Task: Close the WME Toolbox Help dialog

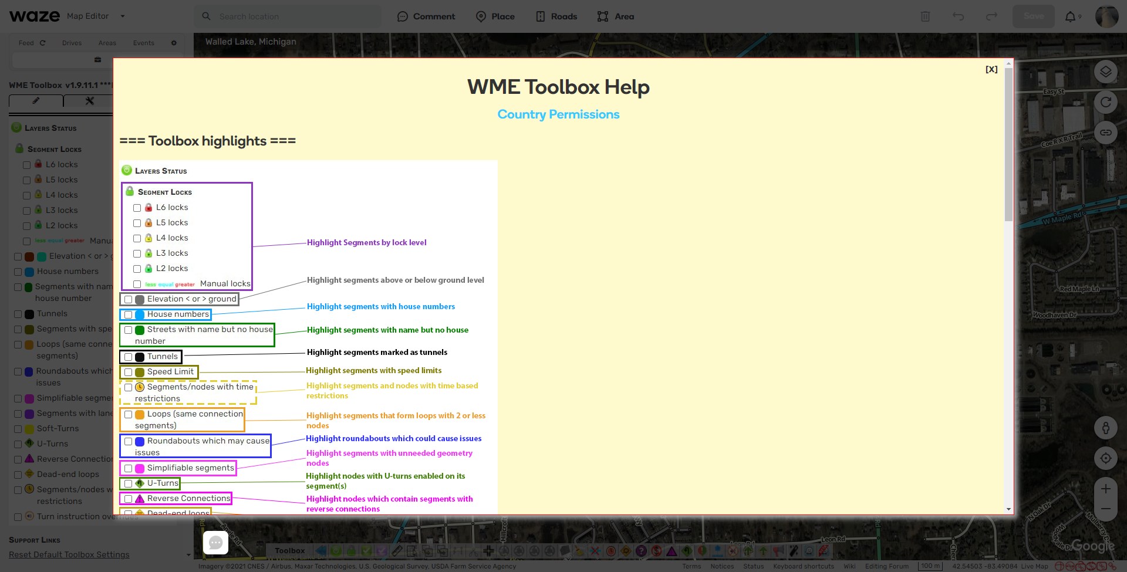Action: [x=991, y=69]
